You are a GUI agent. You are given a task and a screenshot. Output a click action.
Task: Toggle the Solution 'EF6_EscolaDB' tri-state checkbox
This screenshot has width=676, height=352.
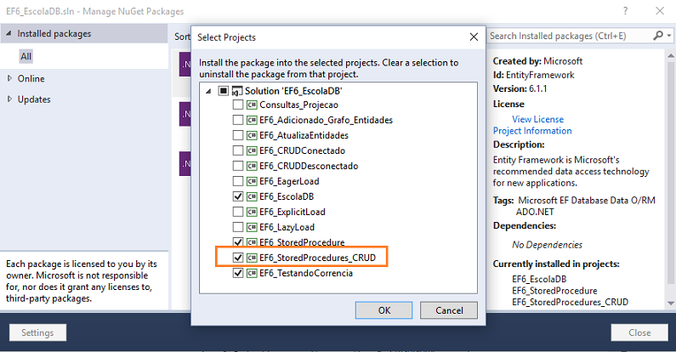pos(223,91)
